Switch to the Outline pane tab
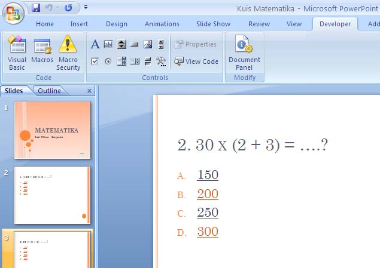Image resolution: width=380 pixels, height=268 pixels. 49,91
